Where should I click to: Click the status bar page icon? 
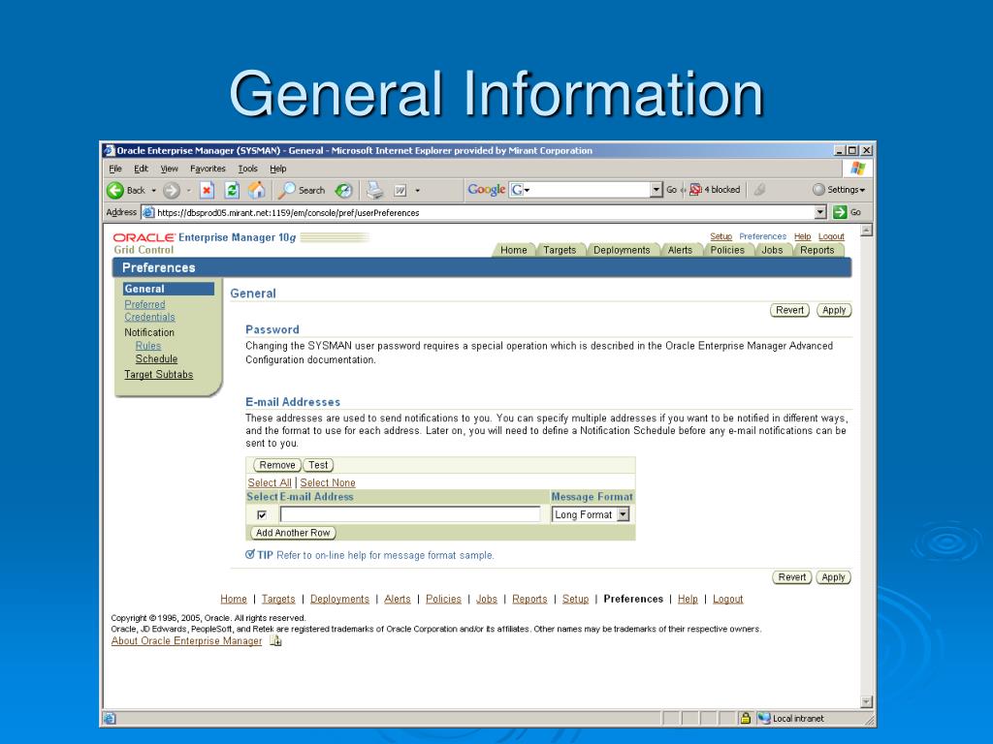tap(109, 718)
